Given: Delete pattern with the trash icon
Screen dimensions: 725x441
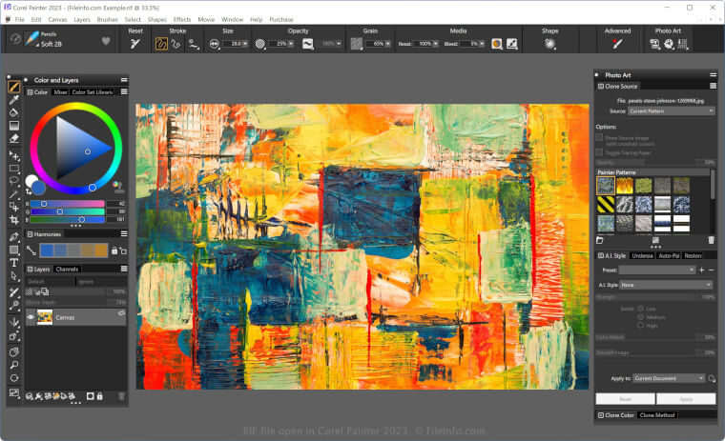Looking at the screenshot, I should click(711, 240).
